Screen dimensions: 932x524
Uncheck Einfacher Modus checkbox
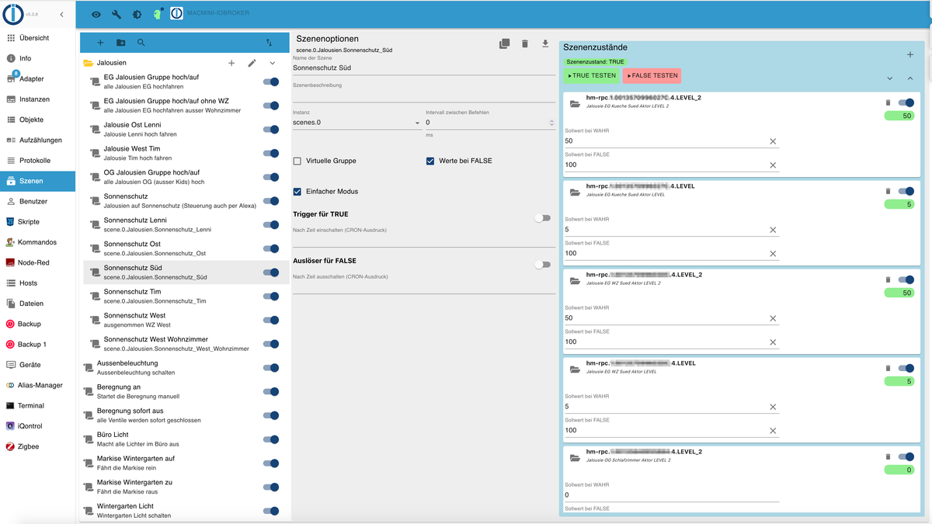[297, 191]
